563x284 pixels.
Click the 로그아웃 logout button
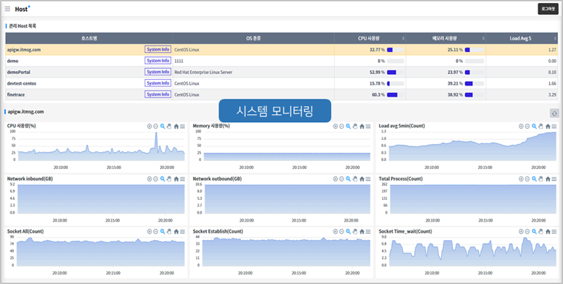point(548,9)
